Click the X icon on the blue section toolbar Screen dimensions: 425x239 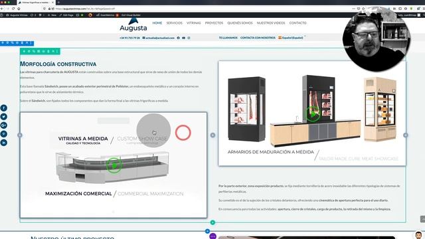pos(27,42)
